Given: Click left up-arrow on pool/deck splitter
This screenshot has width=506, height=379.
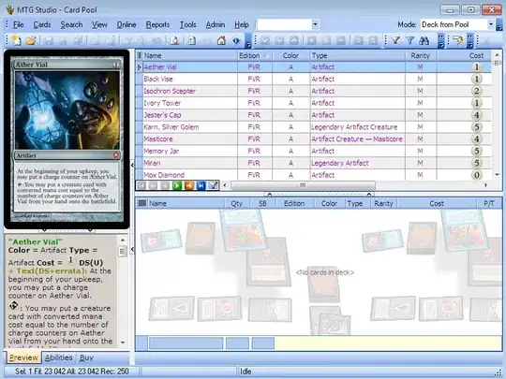Looking at the screenshot, I should click(x=270, y=194).
